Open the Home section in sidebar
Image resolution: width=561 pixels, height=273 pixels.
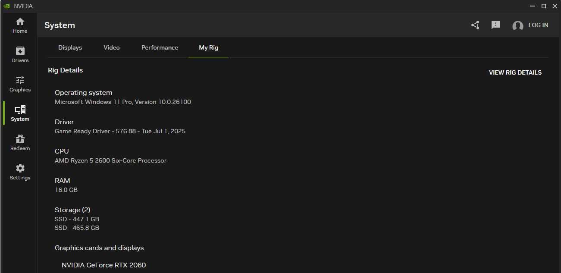tap(20, 25)
